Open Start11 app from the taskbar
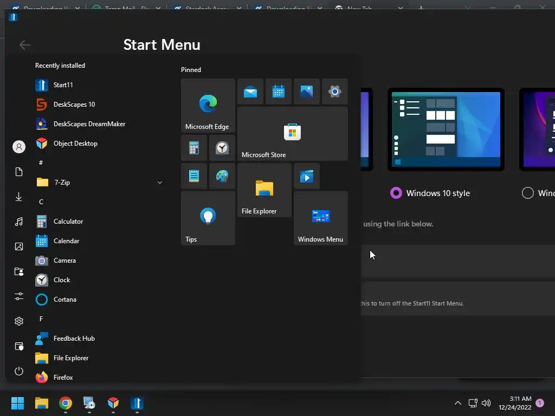The image size is (555, 416). (137, 403)
